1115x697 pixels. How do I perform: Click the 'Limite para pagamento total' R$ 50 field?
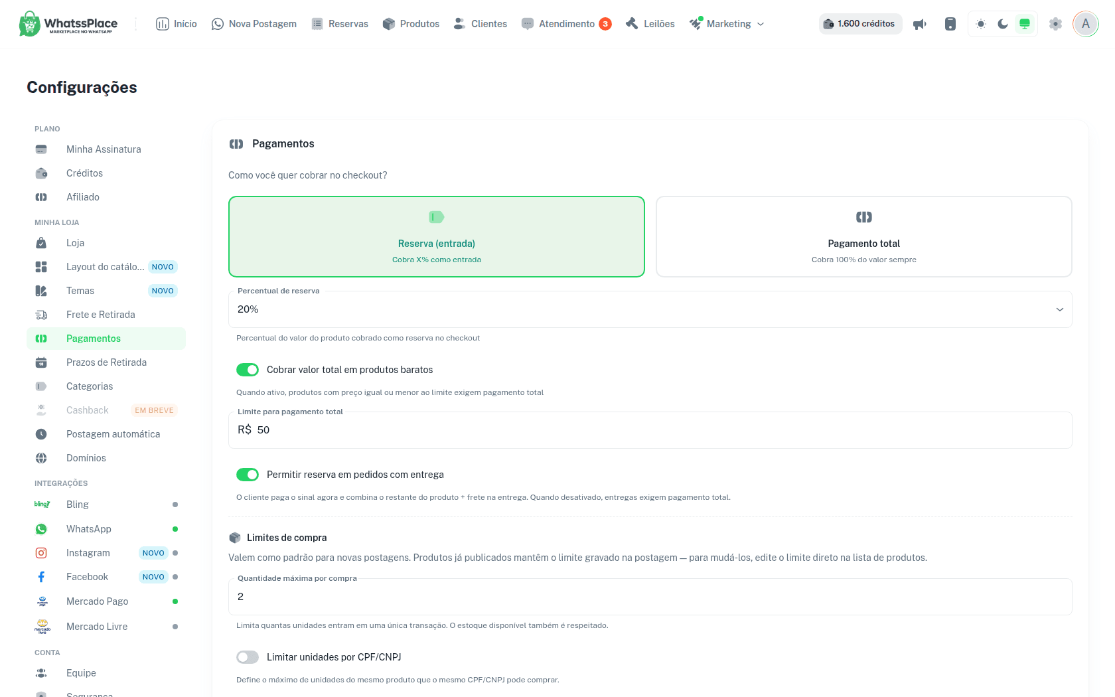coord(650,430)
